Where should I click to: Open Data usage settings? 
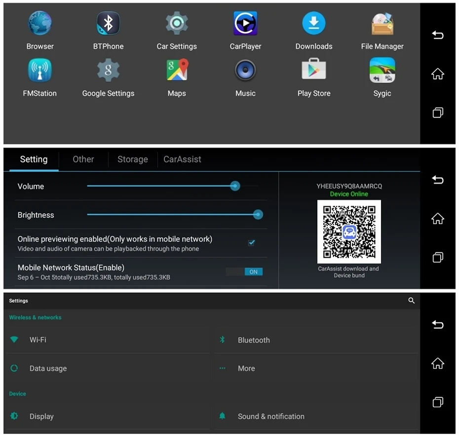coord(108,368)
